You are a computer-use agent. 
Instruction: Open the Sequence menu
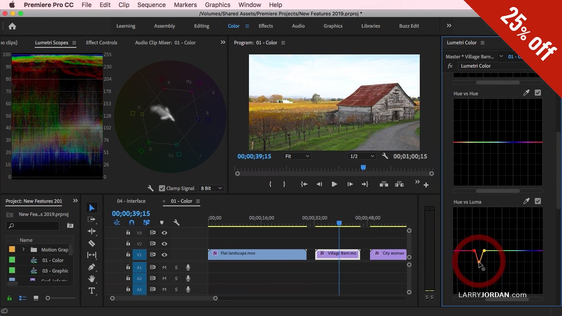tap(151, 5)
